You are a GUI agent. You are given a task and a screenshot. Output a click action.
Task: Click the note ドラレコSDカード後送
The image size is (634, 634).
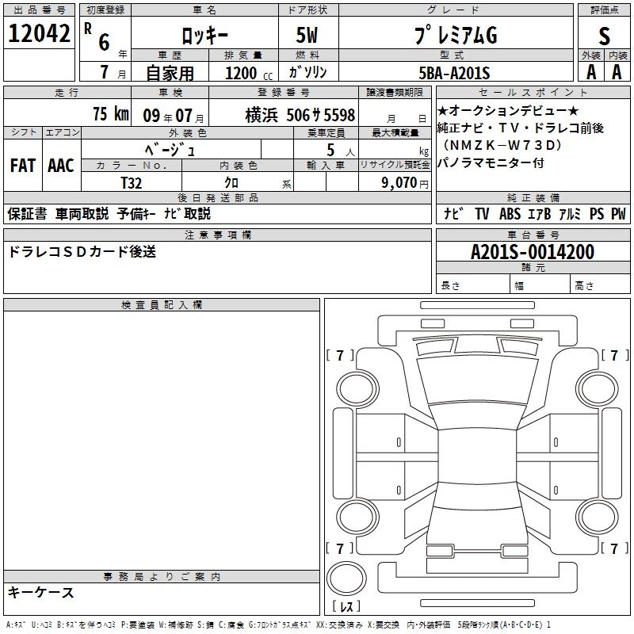tap(82, 252)
